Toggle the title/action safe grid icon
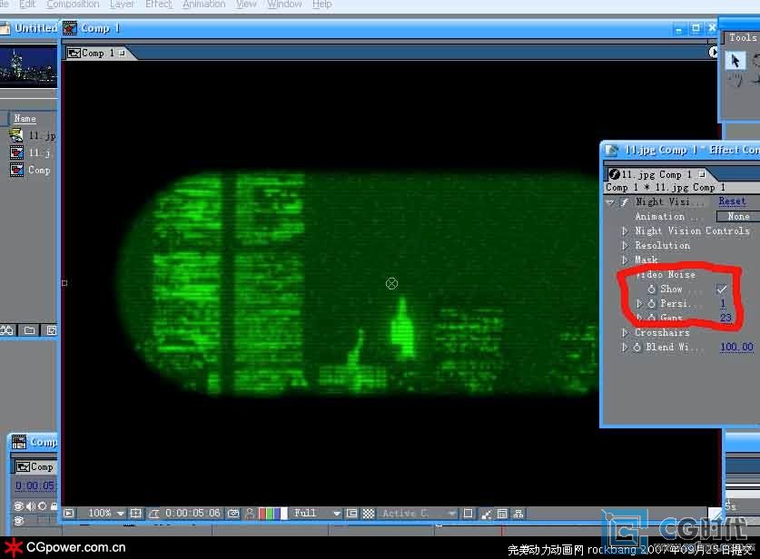The height and width of the screenshot is (559, 760). click(x=136, y=513)
